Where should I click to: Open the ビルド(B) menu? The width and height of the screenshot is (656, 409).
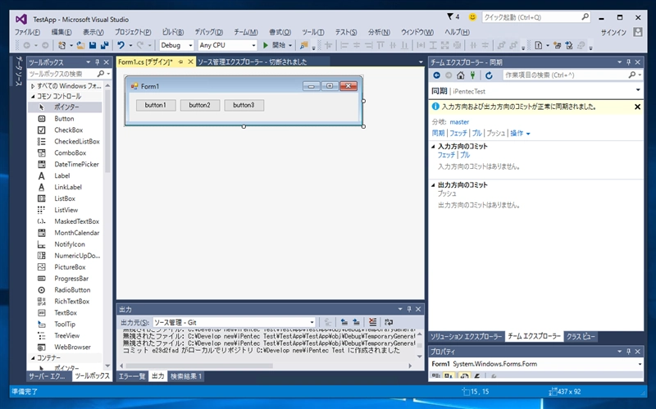pos(173,32)
